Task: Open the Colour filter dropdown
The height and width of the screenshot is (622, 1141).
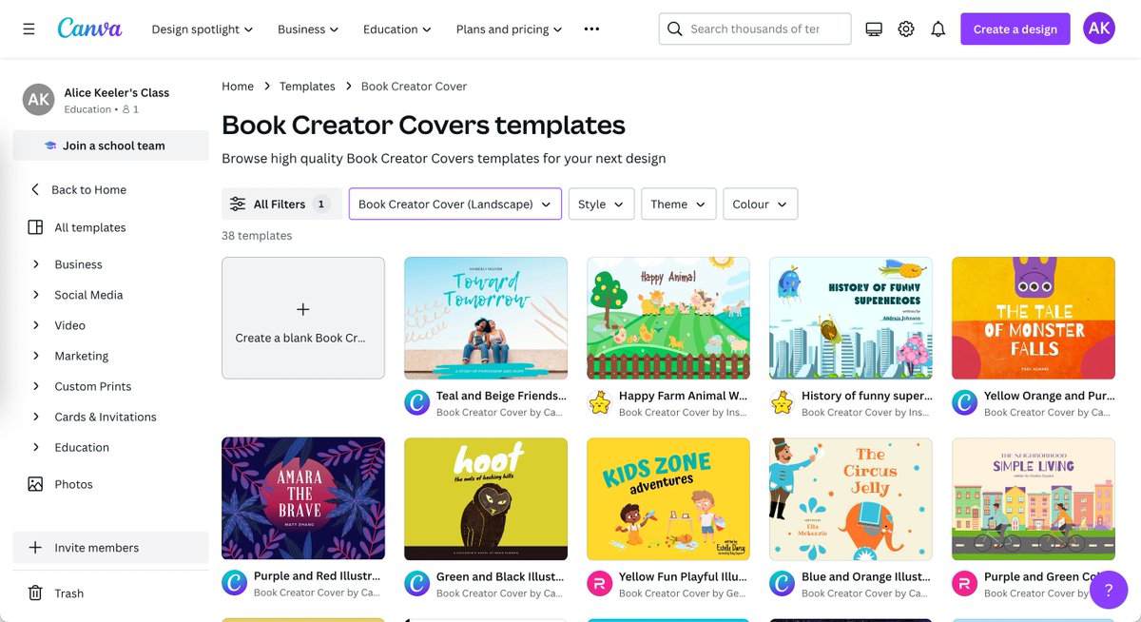Action: pos(760,204)
